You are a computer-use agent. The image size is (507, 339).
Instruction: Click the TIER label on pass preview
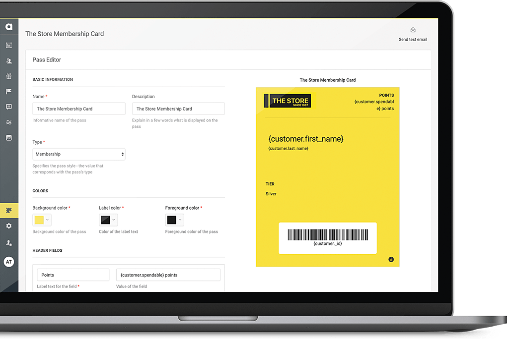pyautogui.click(x=270, y=184)
